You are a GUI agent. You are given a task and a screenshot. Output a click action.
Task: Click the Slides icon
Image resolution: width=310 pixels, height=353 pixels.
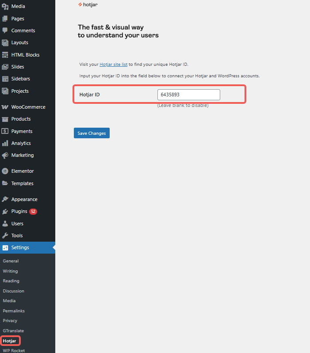tap(5, 67)
